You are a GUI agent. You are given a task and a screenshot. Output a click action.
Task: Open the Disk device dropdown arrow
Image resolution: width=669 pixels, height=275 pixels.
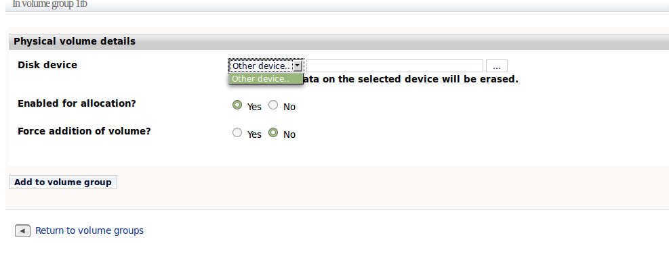(297, 66)
